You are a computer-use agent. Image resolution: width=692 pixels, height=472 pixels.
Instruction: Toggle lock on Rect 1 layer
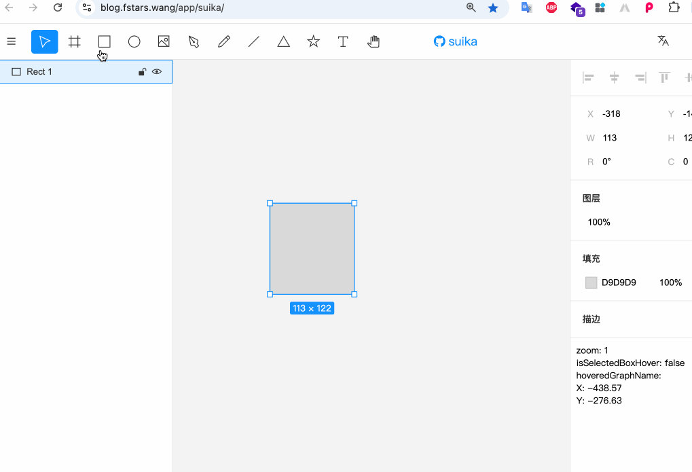coord(142,71)
